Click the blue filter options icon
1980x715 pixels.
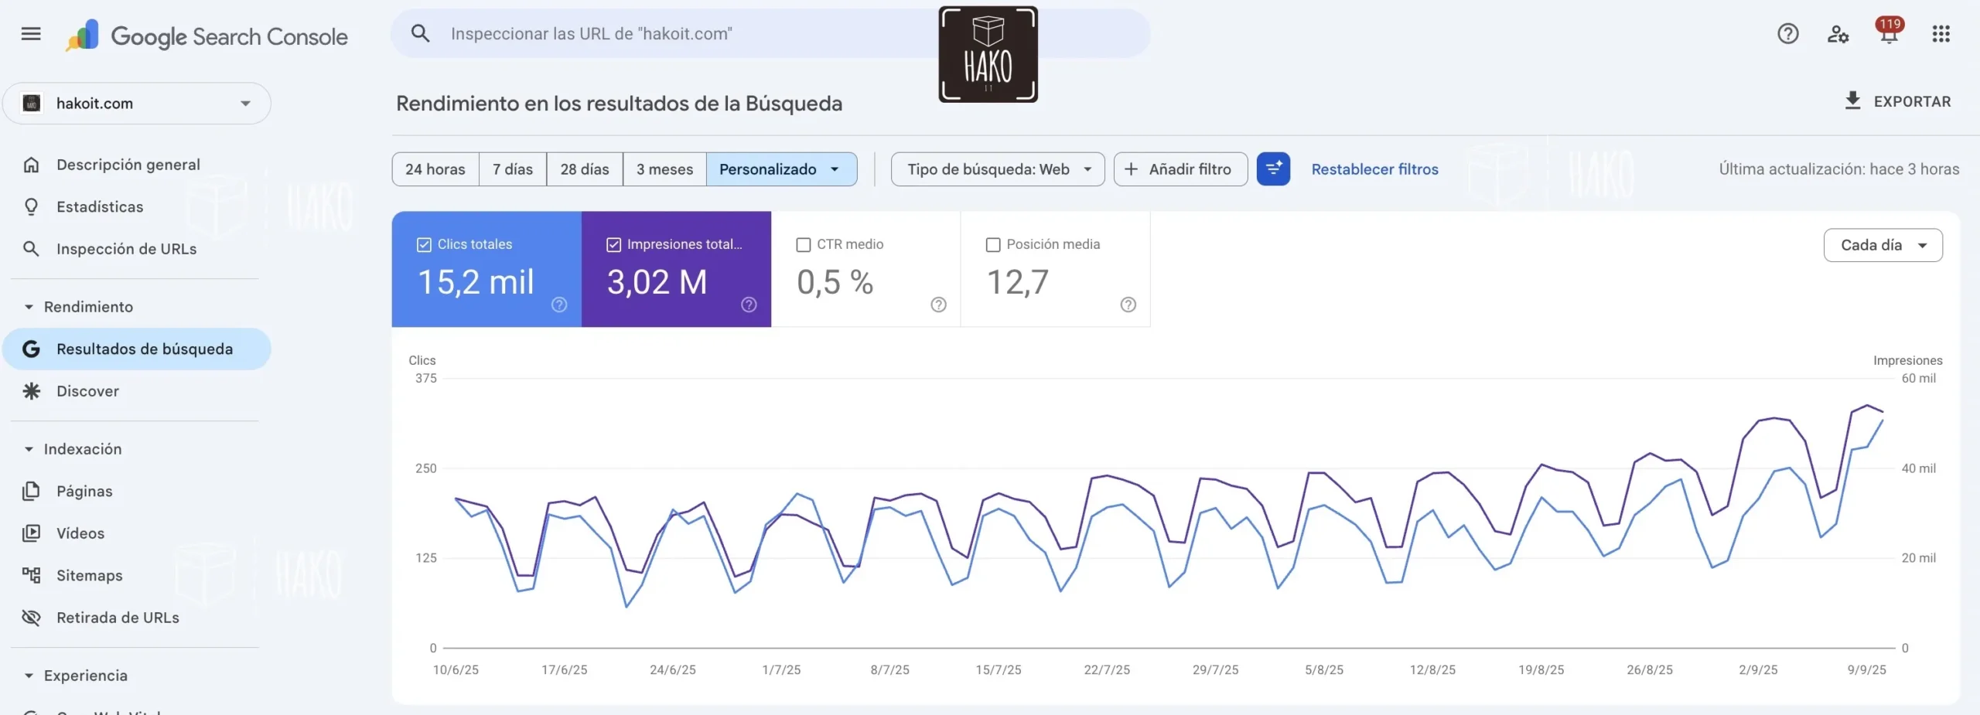pos(1273,169)
